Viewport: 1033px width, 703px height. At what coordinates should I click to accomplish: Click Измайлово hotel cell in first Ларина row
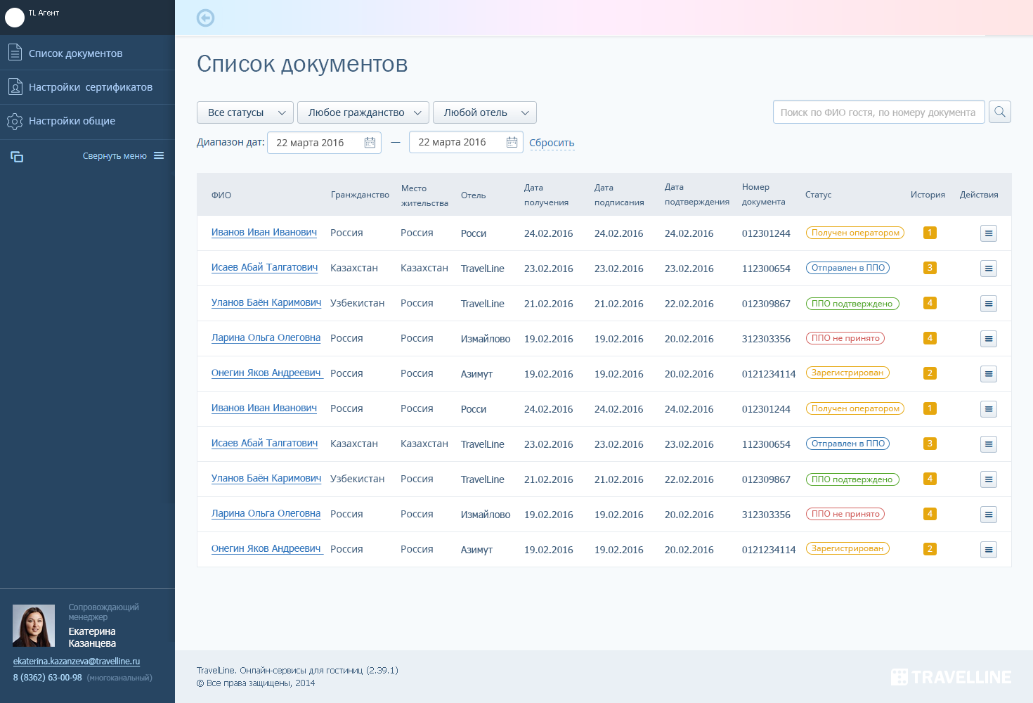point(486,339)
